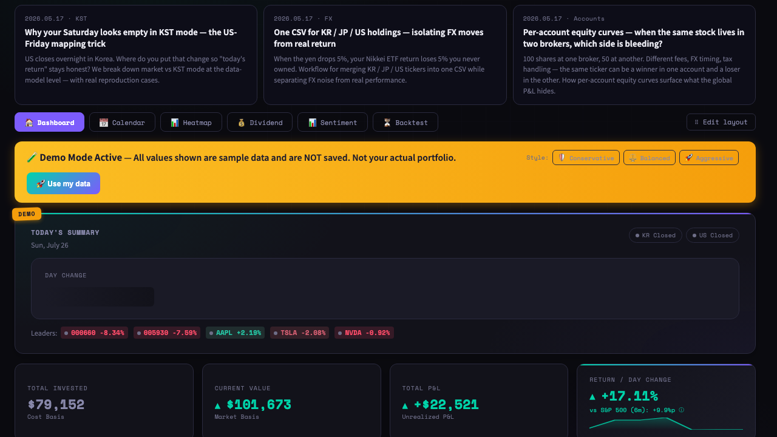The image size is (777, 437).
Task: Click the Total Invested $79,152 value
Action: [56, 404]
